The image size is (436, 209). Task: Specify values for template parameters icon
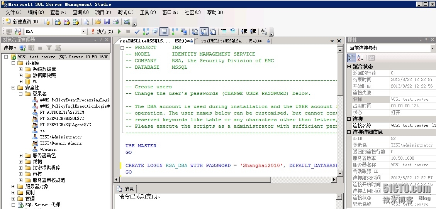(x=264, y=32)
